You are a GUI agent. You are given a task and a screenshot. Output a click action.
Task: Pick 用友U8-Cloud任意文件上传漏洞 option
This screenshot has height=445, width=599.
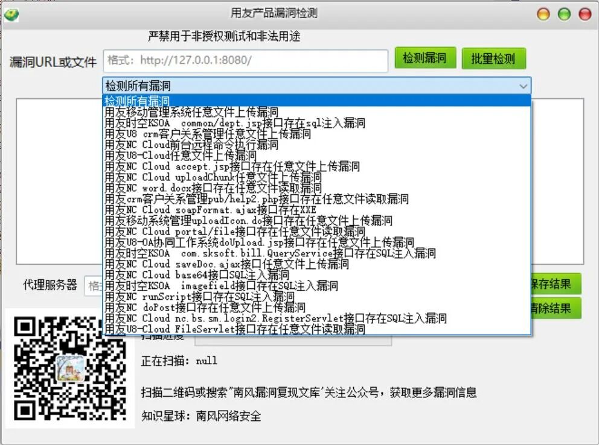tap(316, 155)
